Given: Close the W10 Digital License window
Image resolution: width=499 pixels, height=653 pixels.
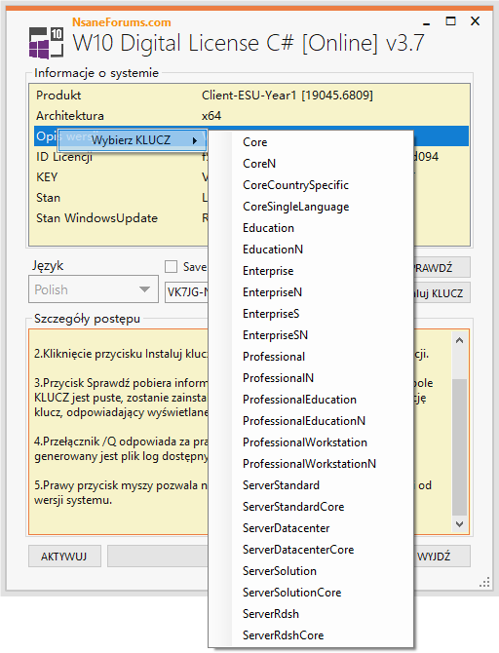Looking at the screenshot, I should 475,21.
